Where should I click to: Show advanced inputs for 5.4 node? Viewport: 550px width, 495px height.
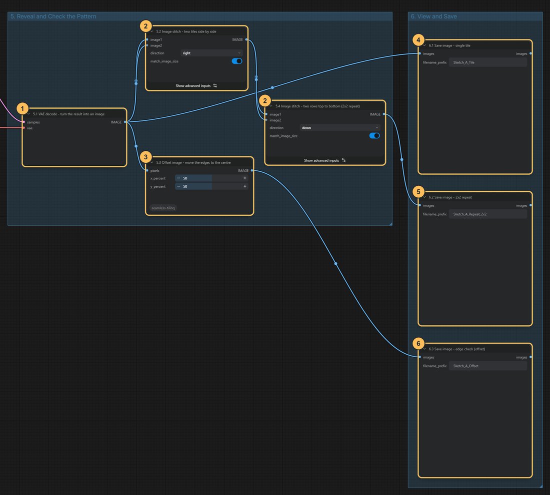[x=325, y=160]
